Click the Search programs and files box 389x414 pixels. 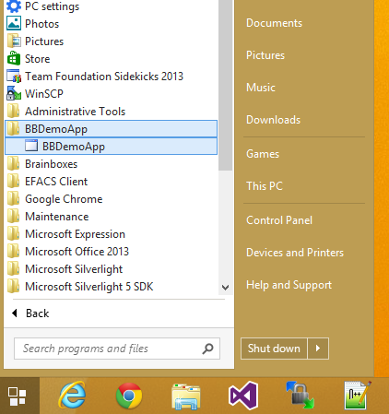click(x=117, y=349)
